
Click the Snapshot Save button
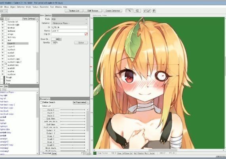coord(54,153)
